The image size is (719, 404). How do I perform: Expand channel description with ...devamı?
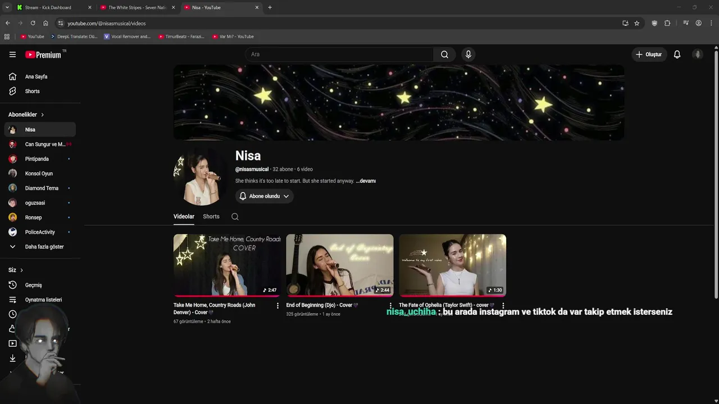click(366, 181)
